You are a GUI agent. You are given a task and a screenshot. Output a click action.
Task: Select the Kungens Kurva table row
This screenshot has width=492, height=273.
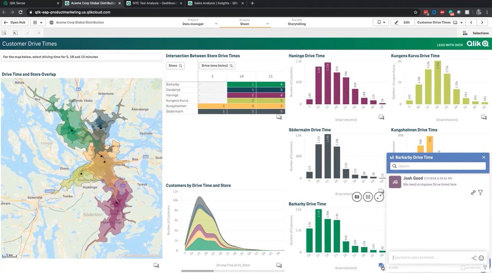click(x=225, y=100)
